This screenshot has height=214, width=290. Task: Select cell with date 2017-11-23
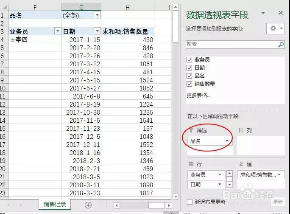81,128
